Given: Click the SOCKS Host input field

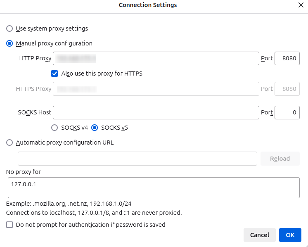Looking at the screenshot, I should tap(156, 112).
